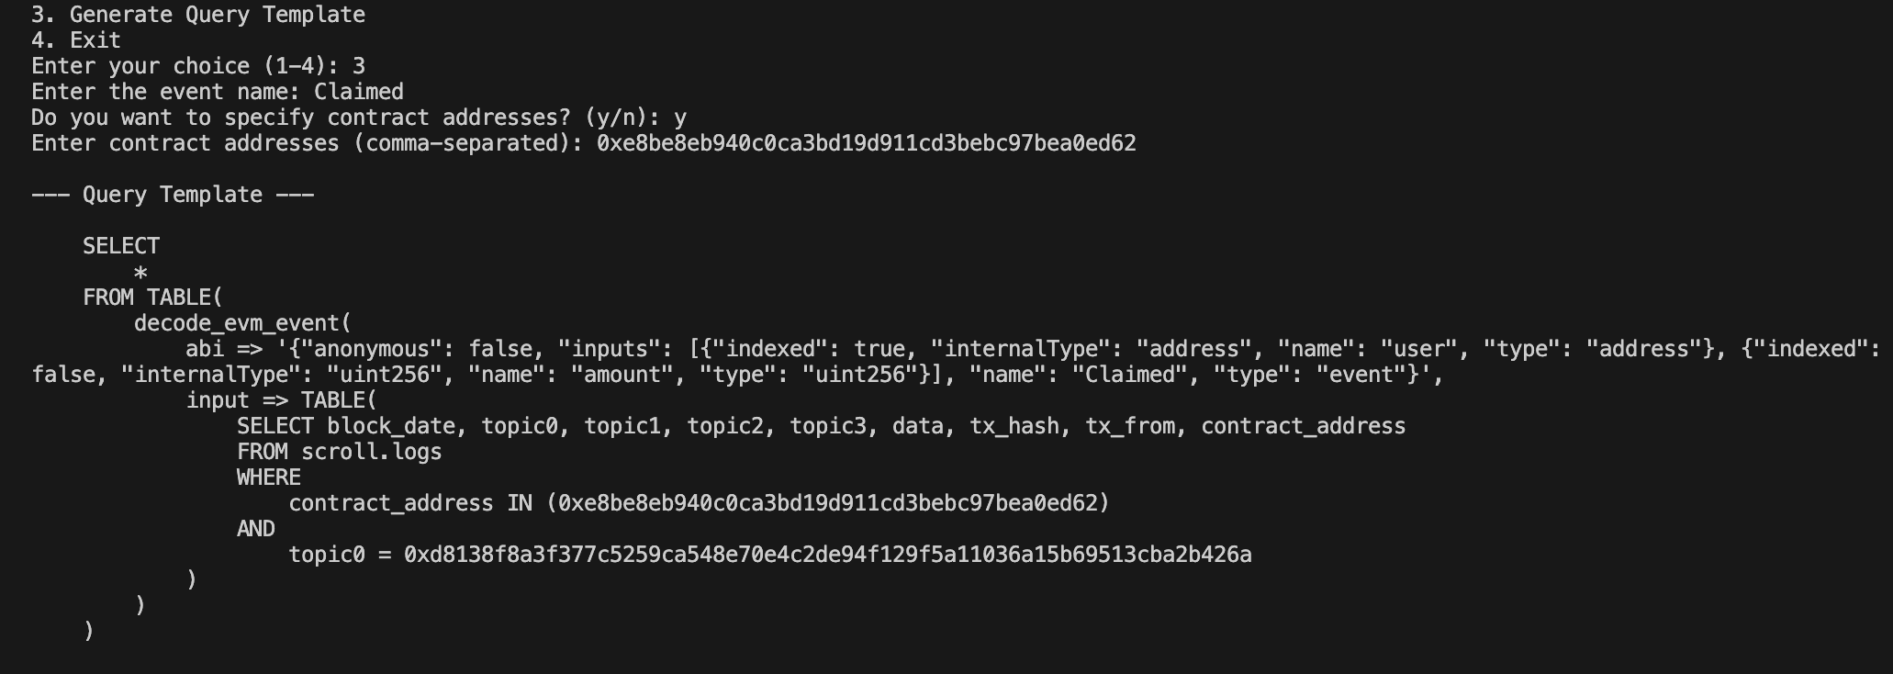Click the 'y' answer after contract addresses prompt

point(680,118)
